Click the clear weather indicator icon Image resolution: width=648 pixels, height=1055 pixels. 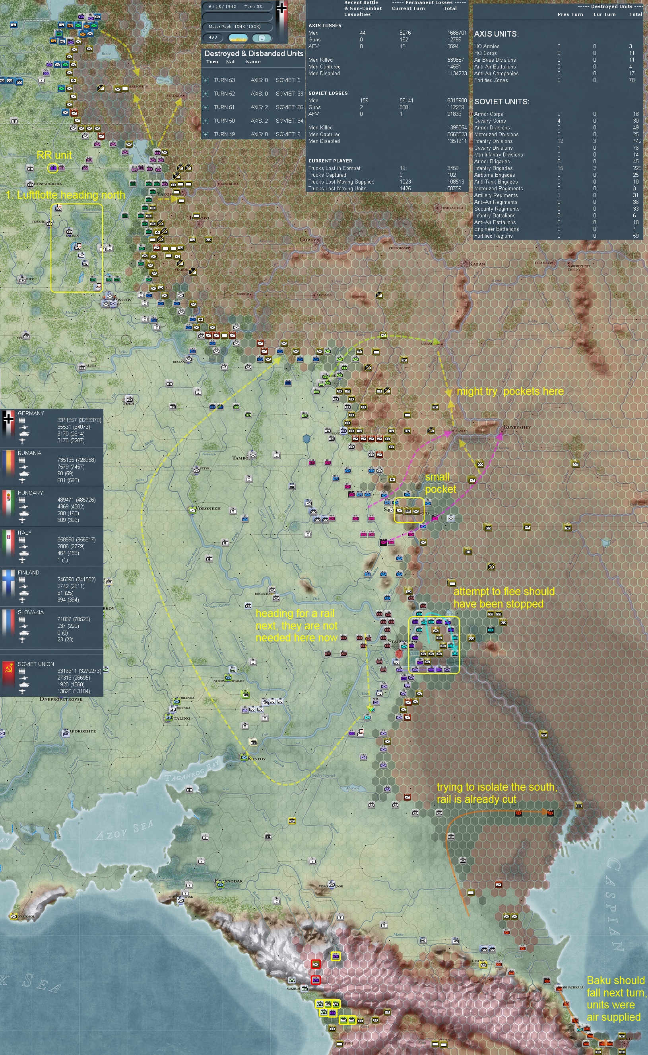[238, 38]
